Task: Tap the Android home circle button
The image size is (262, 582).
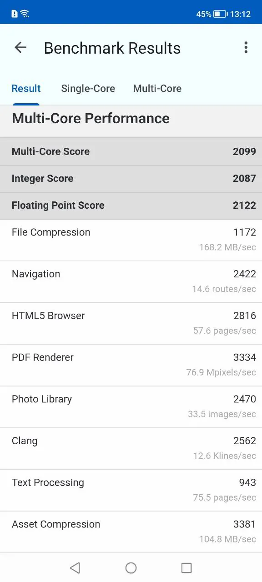Action: (131, 567)
